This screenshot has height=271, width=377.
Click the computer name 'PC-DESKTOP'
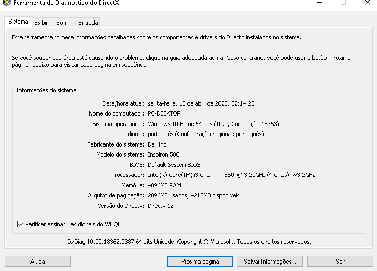click(164, 113)
